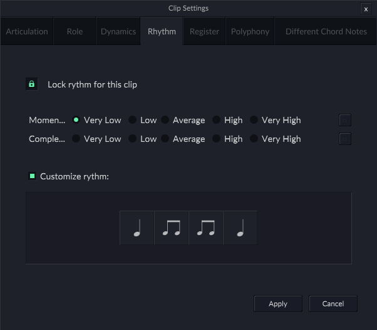Open the Dynamics tab
Image resolution: width=377 pixels, height=330 pixels.
(x=118, y=31)
